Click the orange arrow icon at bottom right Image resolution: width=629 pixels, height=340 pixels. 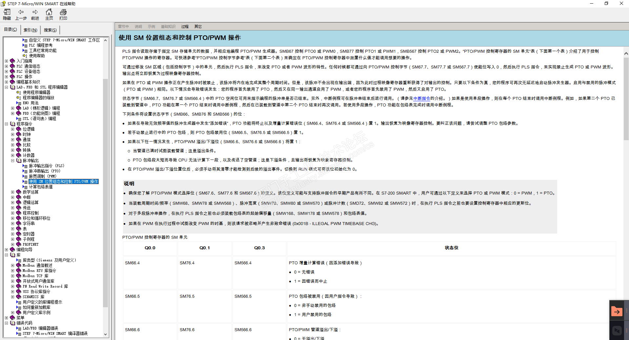click(617, 312)
